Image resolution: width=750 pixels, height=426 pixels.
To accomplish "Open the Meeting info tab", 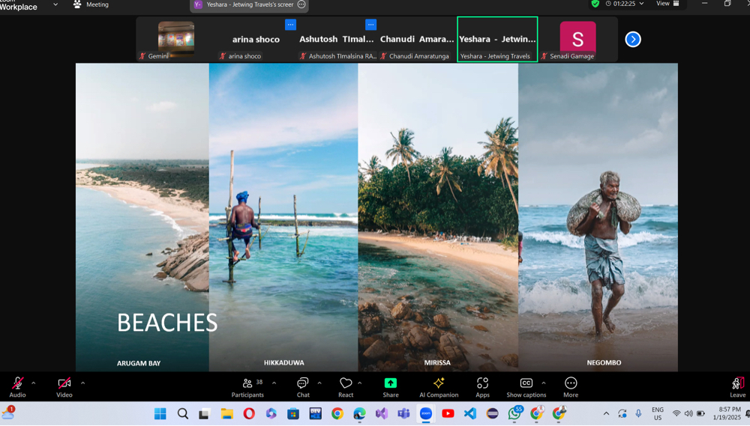I will 91,4.
